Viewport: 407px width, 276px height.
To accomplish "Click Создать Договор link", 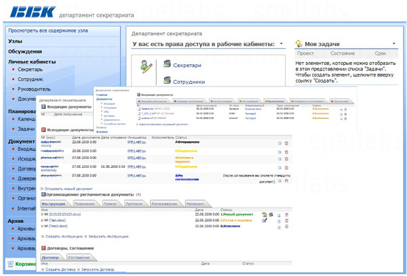I will pyautogui.click(x=60, y=269).
